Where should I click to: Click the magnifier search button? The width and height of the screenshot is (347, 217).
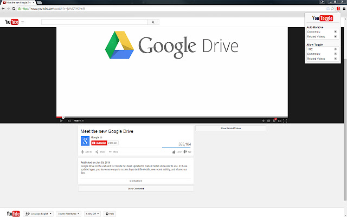coord(153,22)
